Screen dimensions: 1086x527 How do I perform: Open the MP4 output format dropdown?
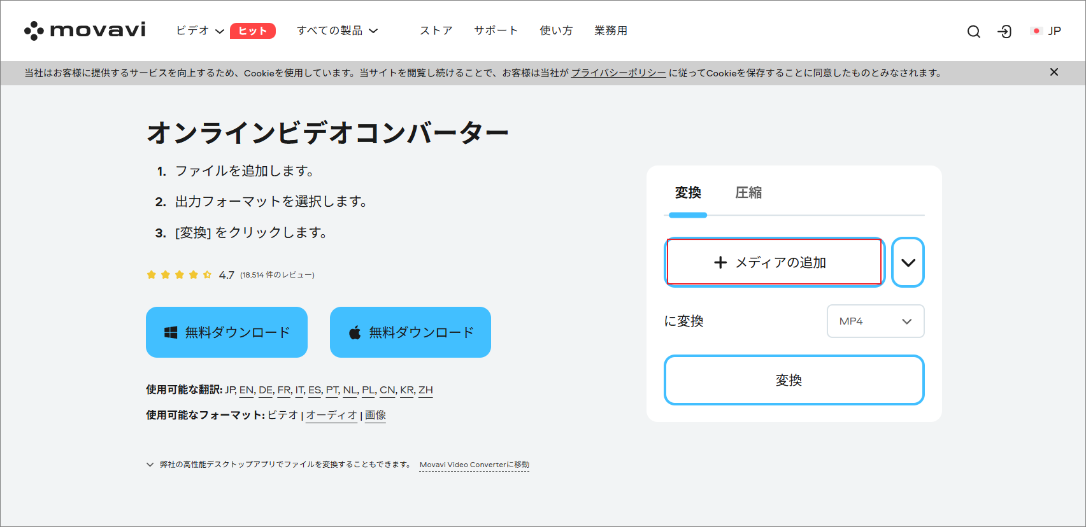pos(875,321)
